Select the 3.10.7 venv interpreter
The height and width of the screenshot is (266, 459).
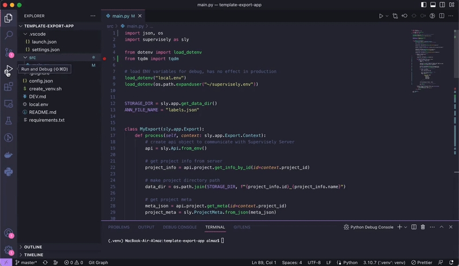click(384, 263)
